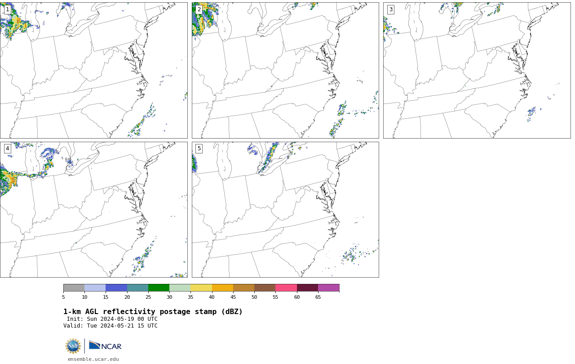Click the colorbar tick label 50
Image resolution: width=575 pixels, height=364 pixels.
pos(254,297)
